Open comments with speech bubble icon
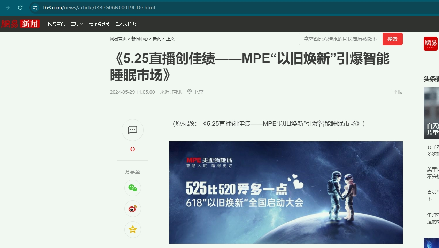The height and width of the screenshot is (248, 439). coord(132,130)
